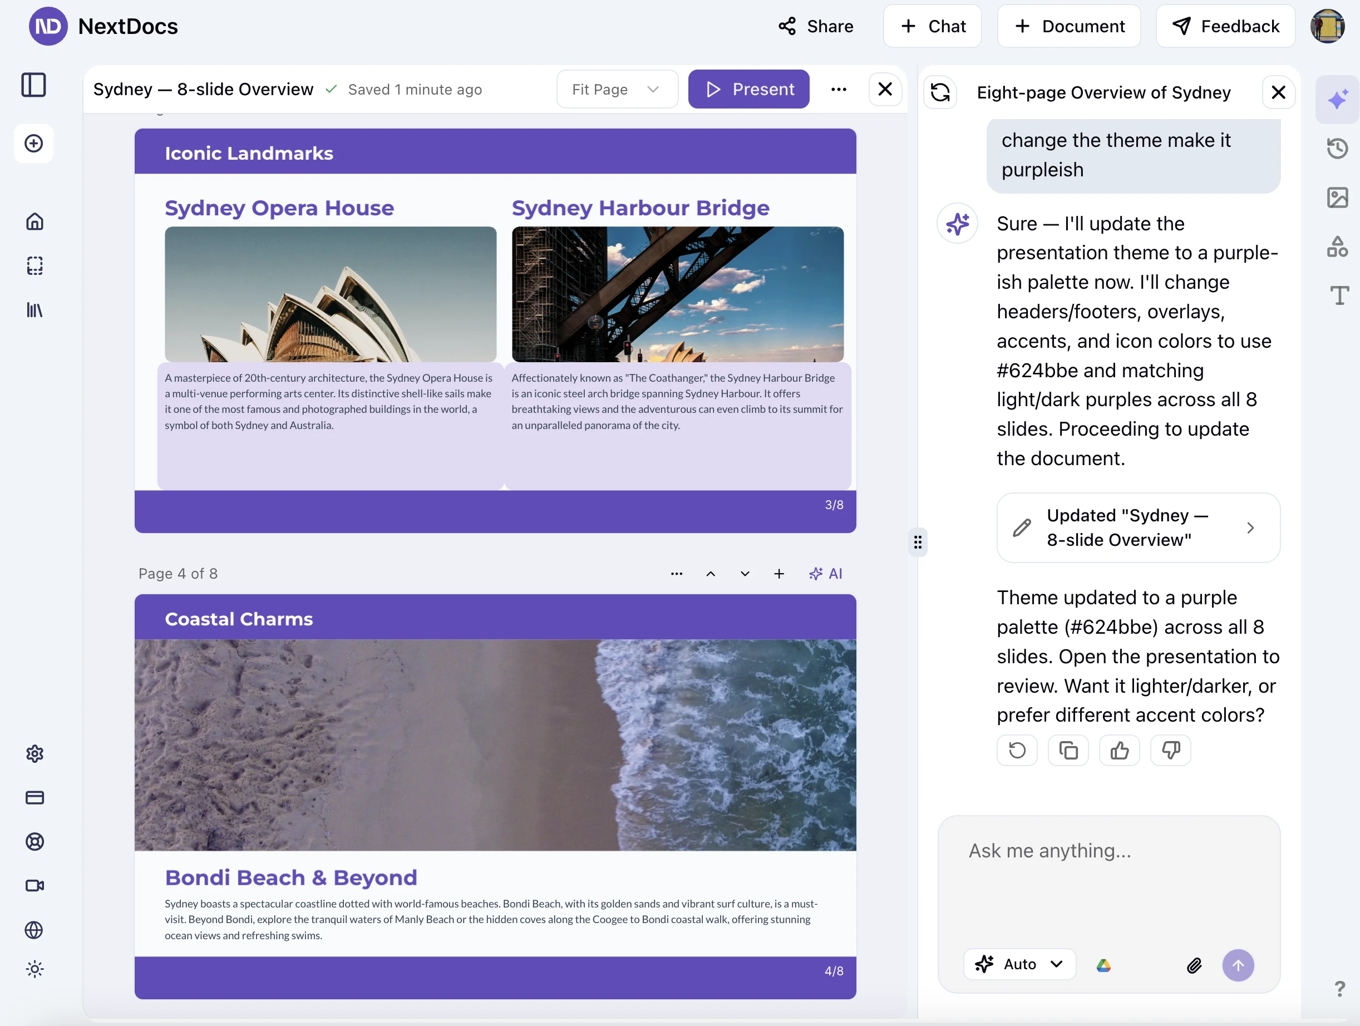Toggle the left sidebar panel visibility
Screen dimensions: 1360x1026
pyautogui.click(x=34, y=86)
